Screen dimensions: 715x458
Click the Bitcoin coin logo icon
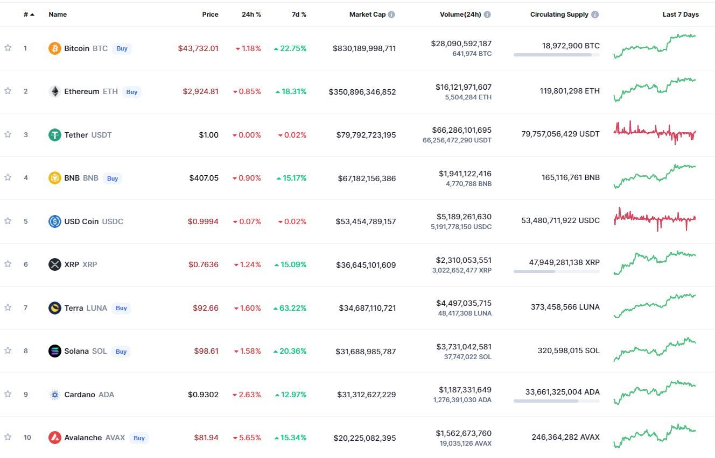click(55, 48)
